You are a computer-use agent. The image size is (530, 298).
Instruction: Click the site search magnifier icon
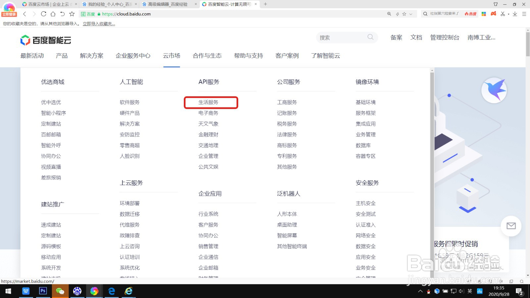pos(370,37)
